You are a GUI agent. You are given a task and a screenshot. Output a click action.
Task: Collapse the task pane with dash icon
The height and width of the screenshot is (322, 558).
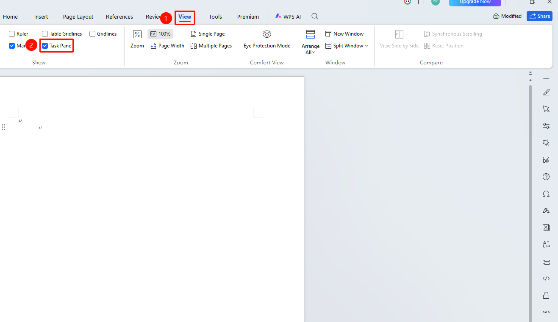pos(546,78)
